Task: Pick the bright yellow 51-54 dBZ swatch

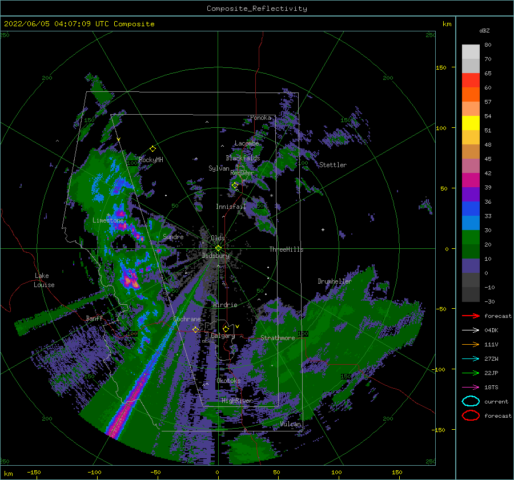Action: 471,123
